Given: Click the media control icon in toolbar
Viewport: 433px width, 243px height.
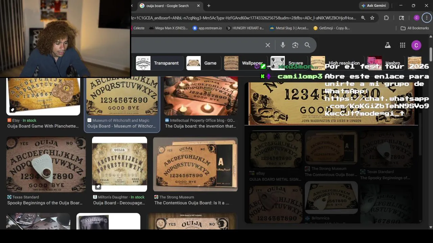Looking at the screenshot, I should [402, 18].
